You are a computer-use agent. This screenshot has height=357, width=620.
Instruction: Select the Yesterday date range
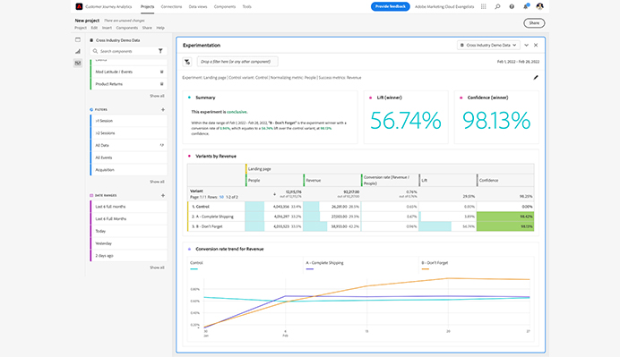pos(129,243)
